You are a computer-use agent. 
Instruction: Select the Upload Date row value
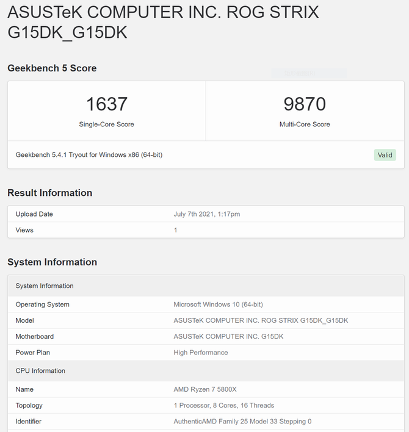click(207, 214)
